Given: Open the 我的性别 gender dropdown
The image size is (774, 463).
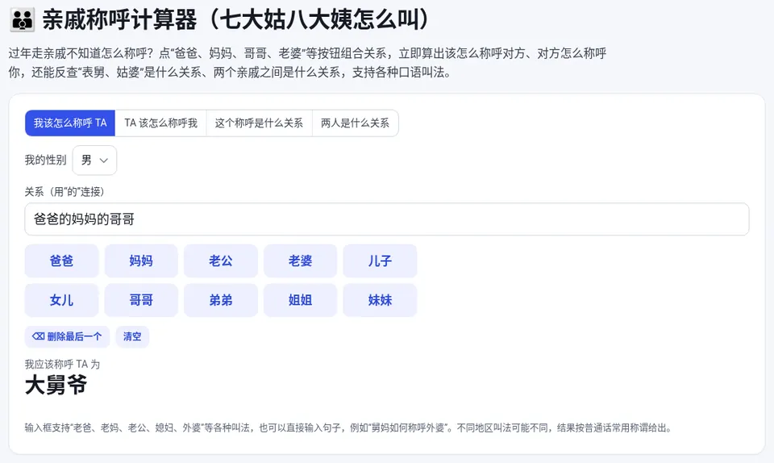Looking at the screenshot, I should coord(95,160).
